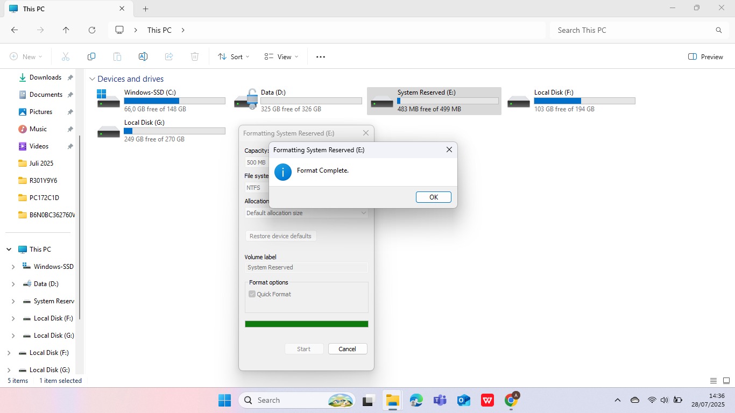This screenshot has width=735, height=413.
Task: Click the Rename toolbar icon
Action: (x=143, y=56)
